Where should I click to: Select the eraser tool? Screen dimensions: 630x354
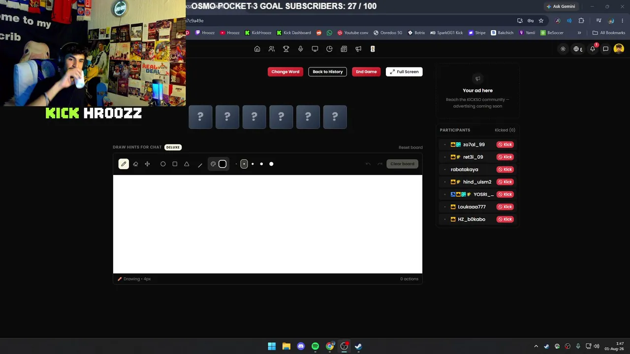(135, 164)
